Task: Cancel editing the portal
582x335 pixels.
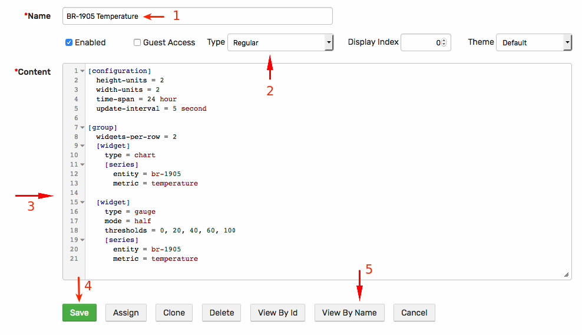Action: coord(414,313)
